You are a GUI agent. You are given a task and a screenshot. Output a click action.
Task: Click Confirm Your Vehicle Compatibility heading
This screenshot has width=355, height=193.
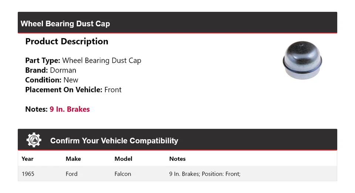point(114,140)
